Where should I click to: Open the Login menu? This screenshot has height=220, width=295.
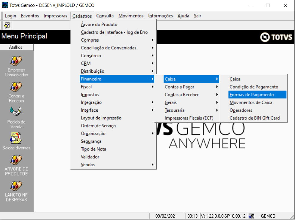pos(10,16)
